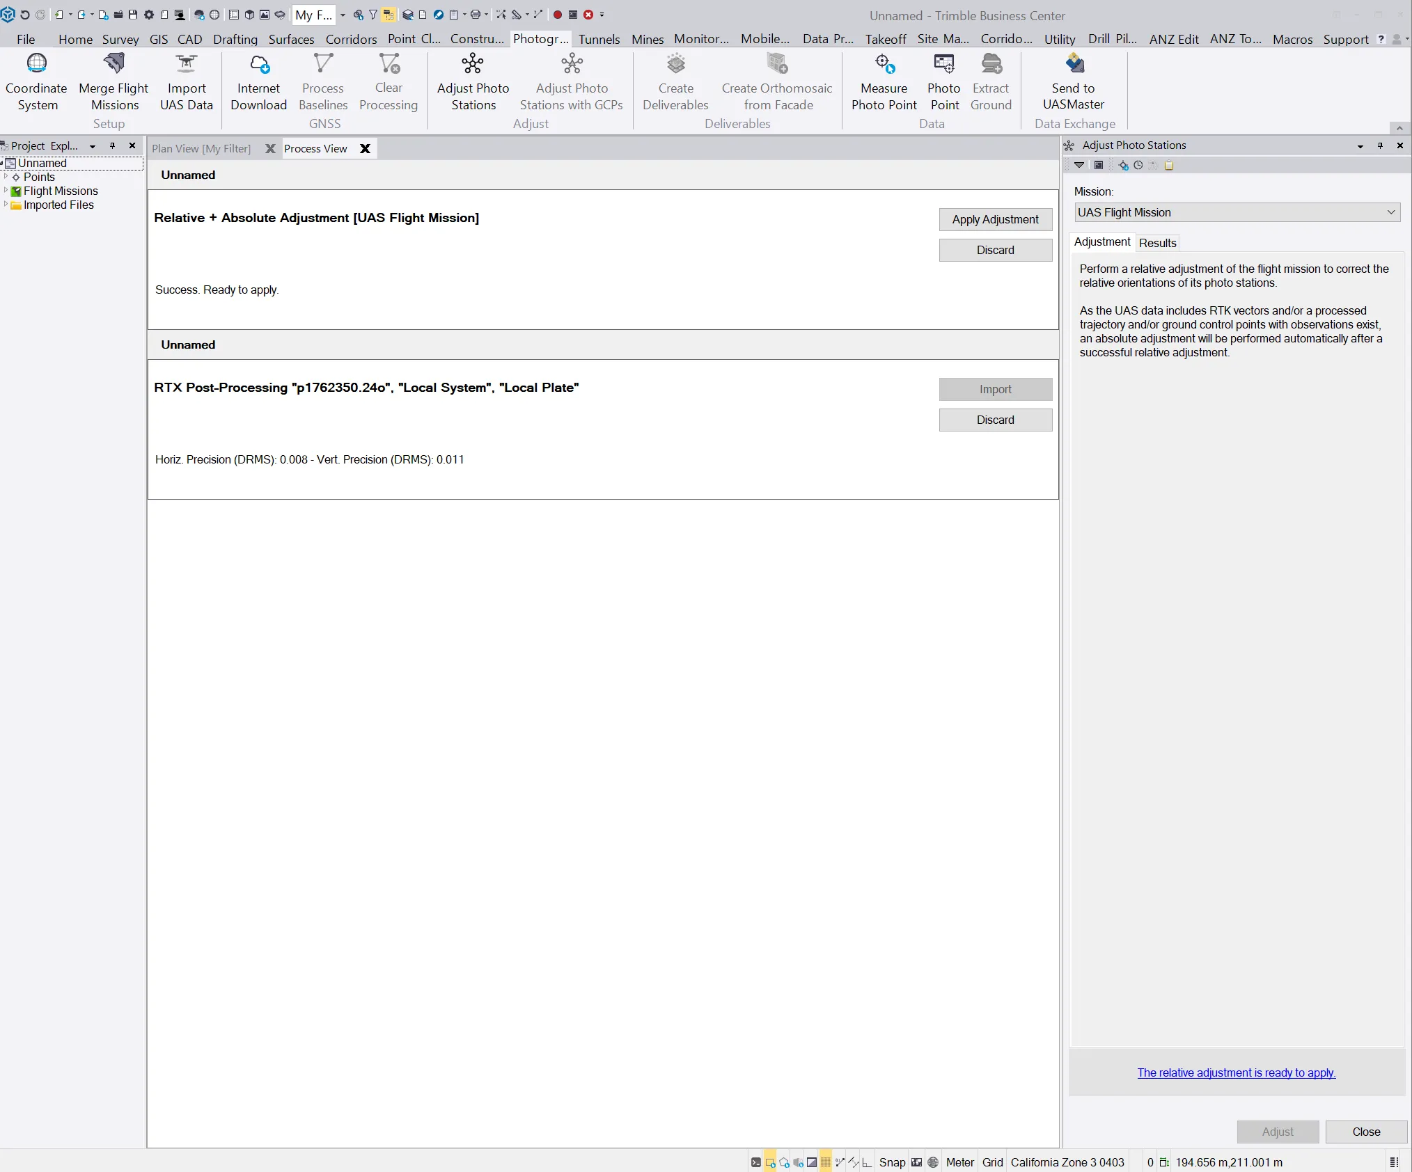
Task: Pin the Project Explorer panel
Action: [x=112, y=145]
